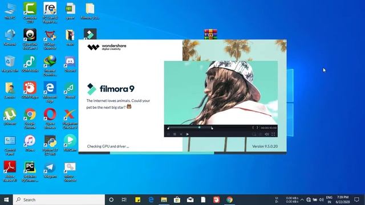
Task: Select the green file on desktop
Action: pyautogui.click(x=70, y=11)
